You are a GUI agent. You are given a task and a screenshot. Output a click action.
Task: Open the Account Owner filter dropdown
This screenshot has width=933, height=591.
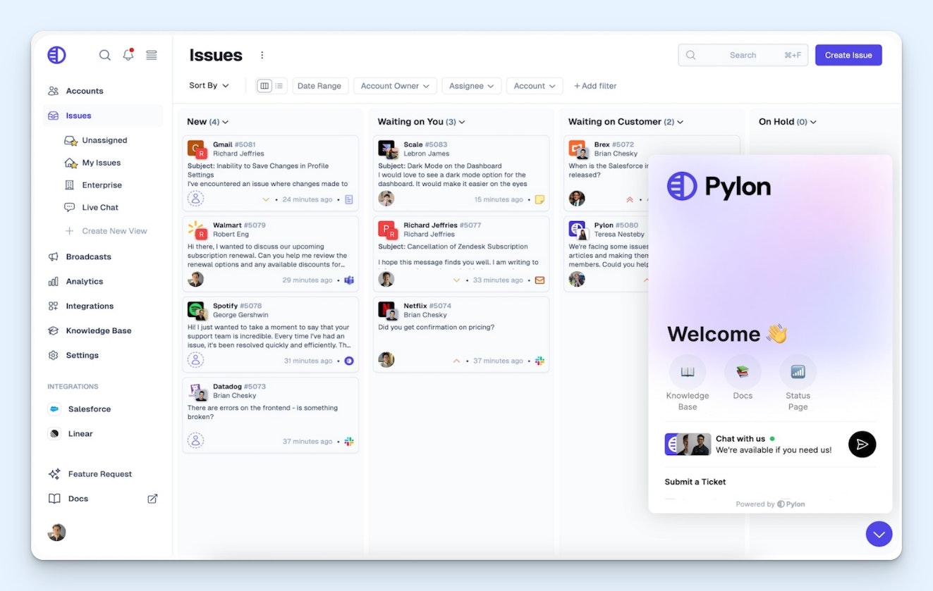coord(395,86)
